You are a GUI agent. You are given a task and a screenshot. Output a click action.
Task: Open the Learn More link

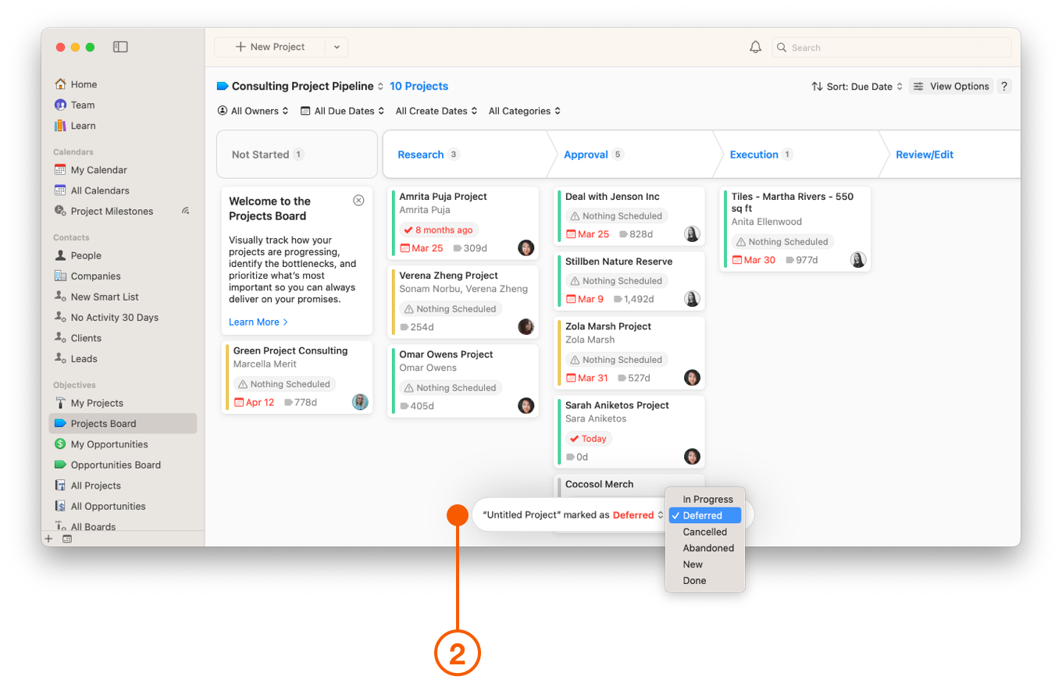[254, 322]
